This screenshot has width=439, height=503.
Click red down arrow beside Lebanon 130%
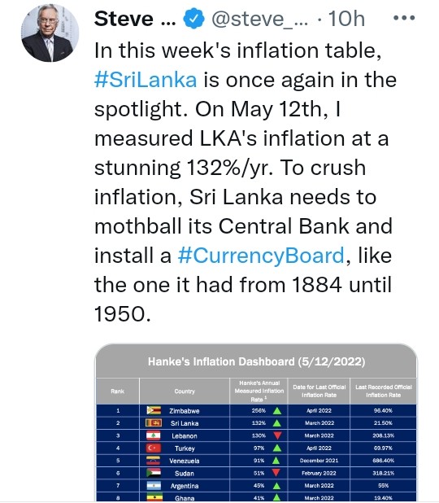pyautogui.click(x=277, y=435)
